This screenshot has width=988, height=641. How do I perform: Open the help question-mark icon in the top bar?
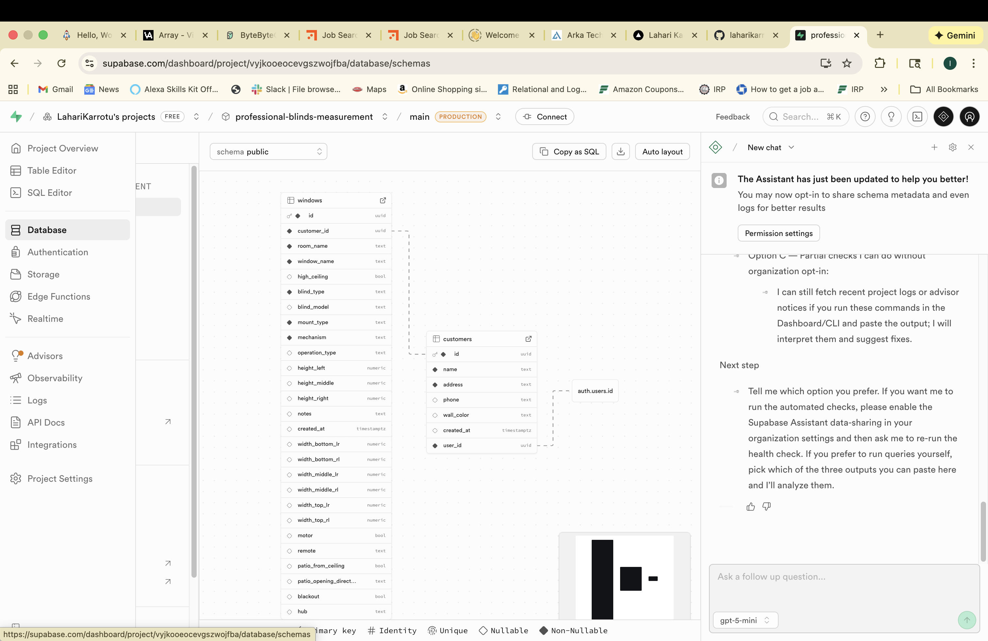coord(865,117)
